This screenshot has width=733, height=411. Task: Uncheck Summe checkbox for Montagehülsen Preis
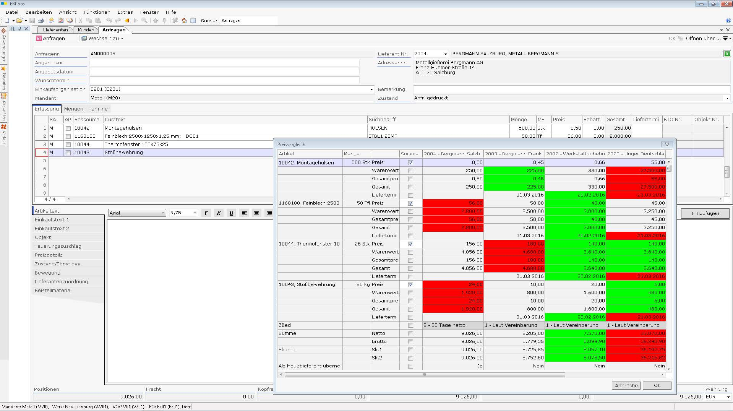410,162
